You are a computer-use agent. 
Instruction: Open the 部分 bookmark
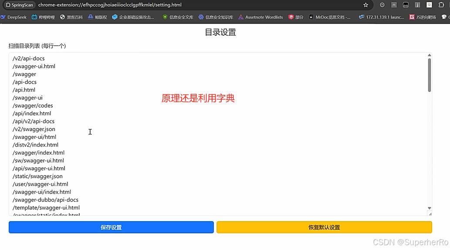coord(296,17)
